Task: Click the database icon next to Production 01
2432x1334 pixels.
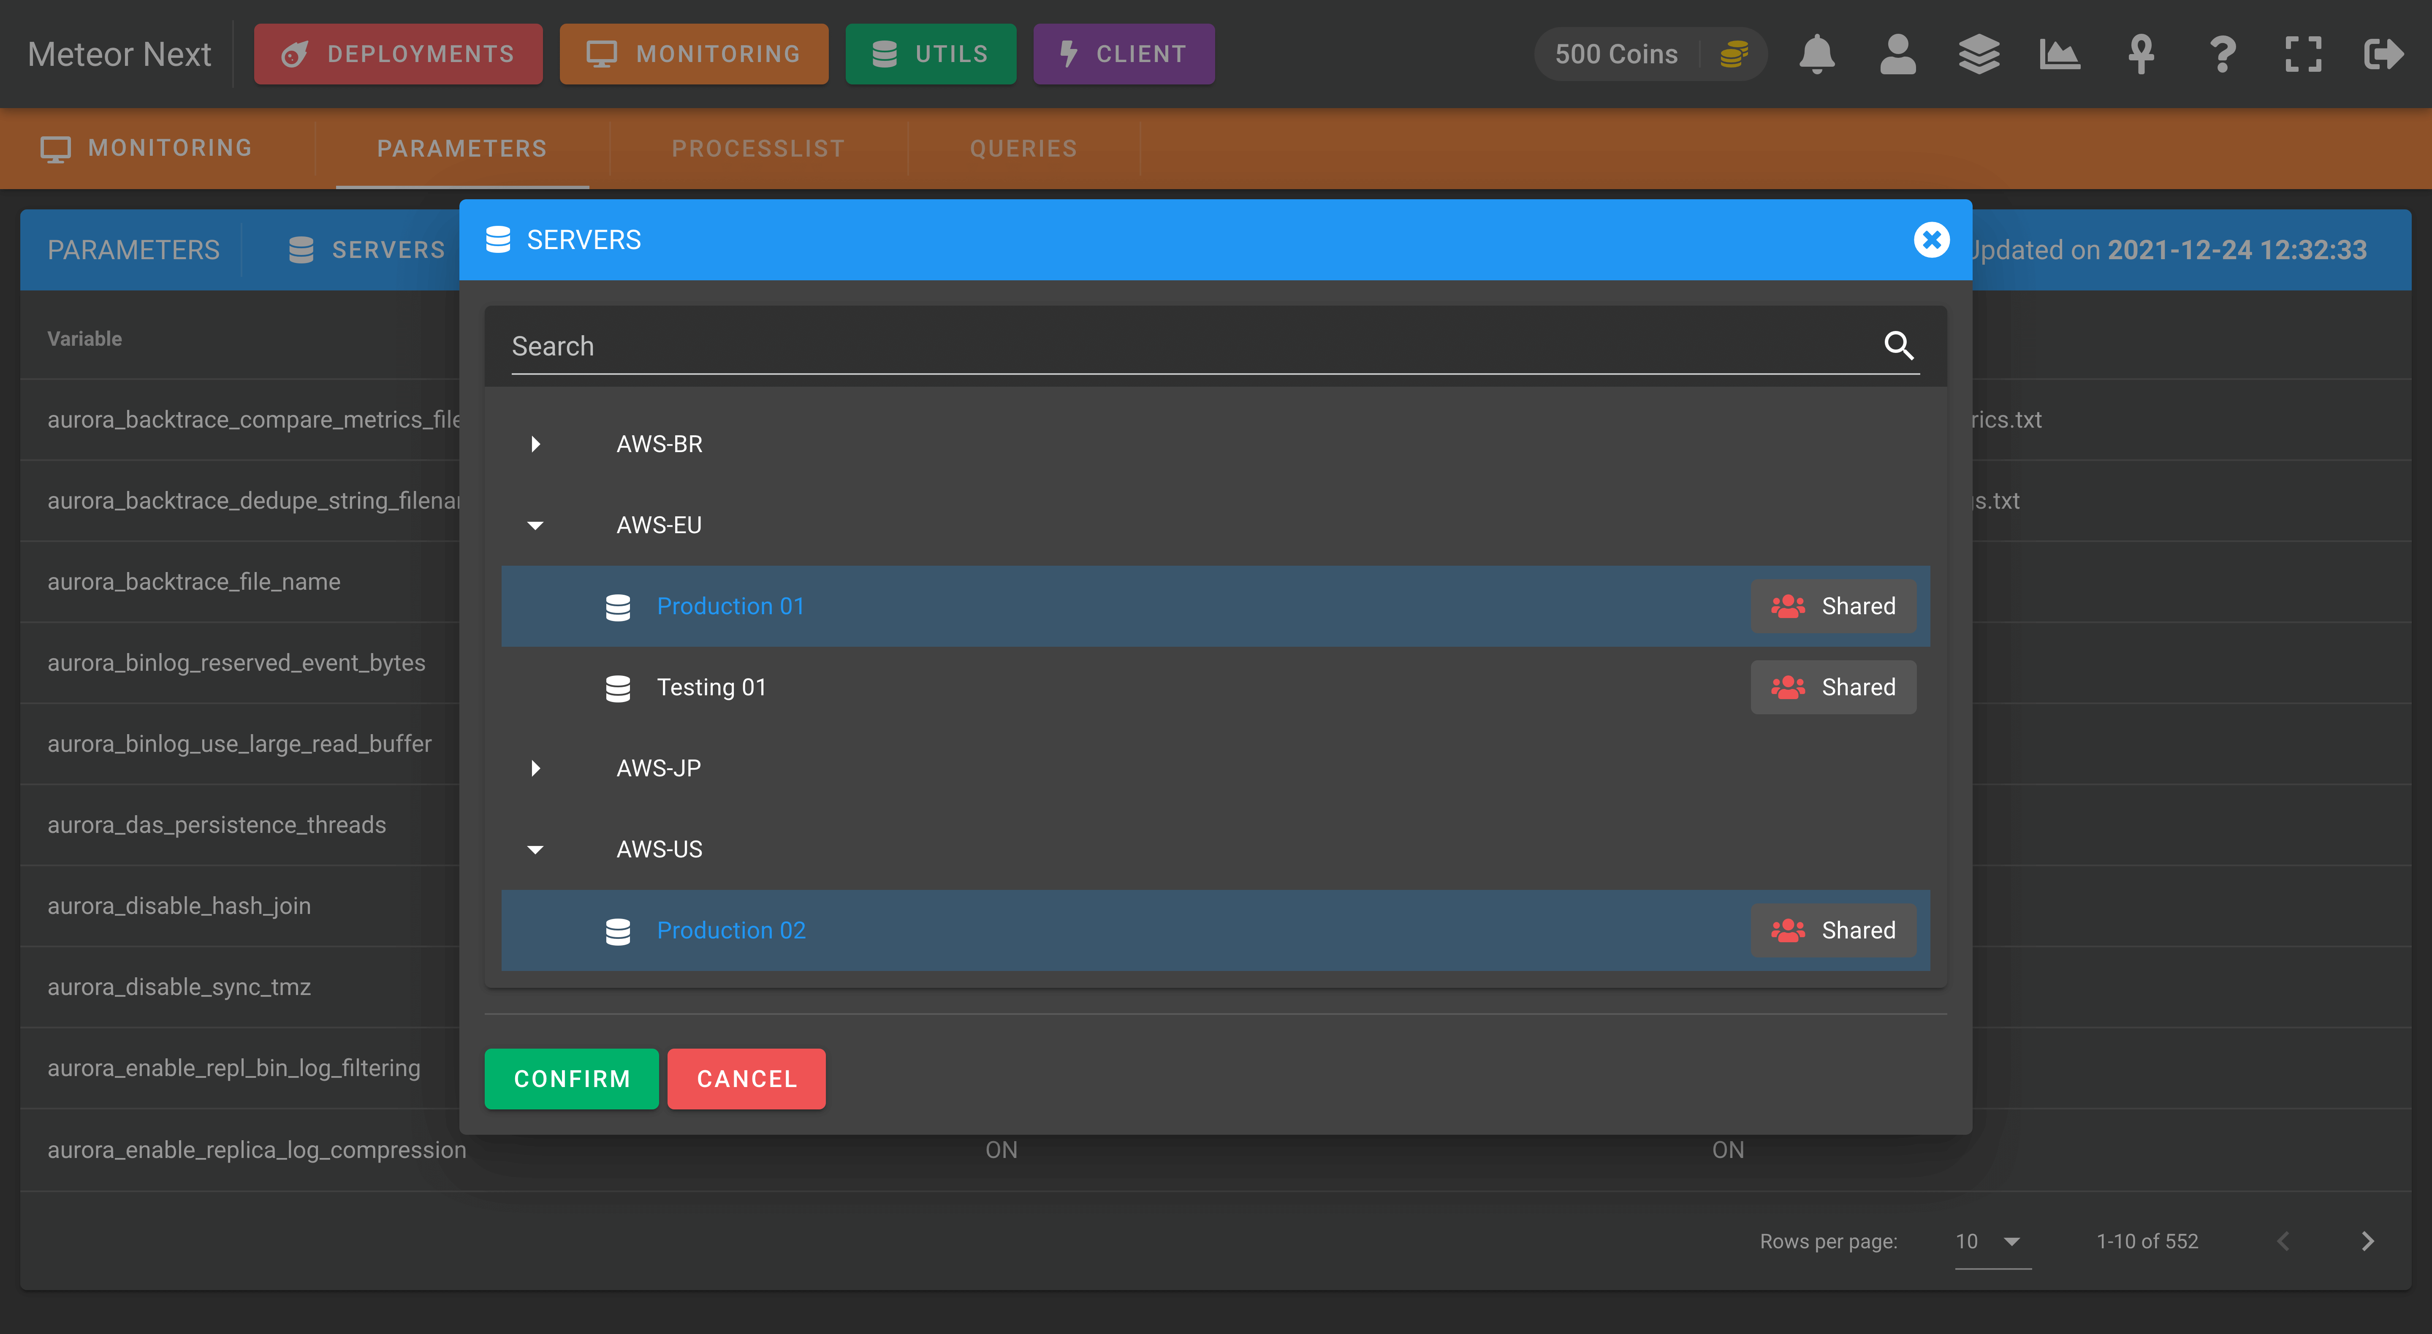Action: tap(617, 607)
